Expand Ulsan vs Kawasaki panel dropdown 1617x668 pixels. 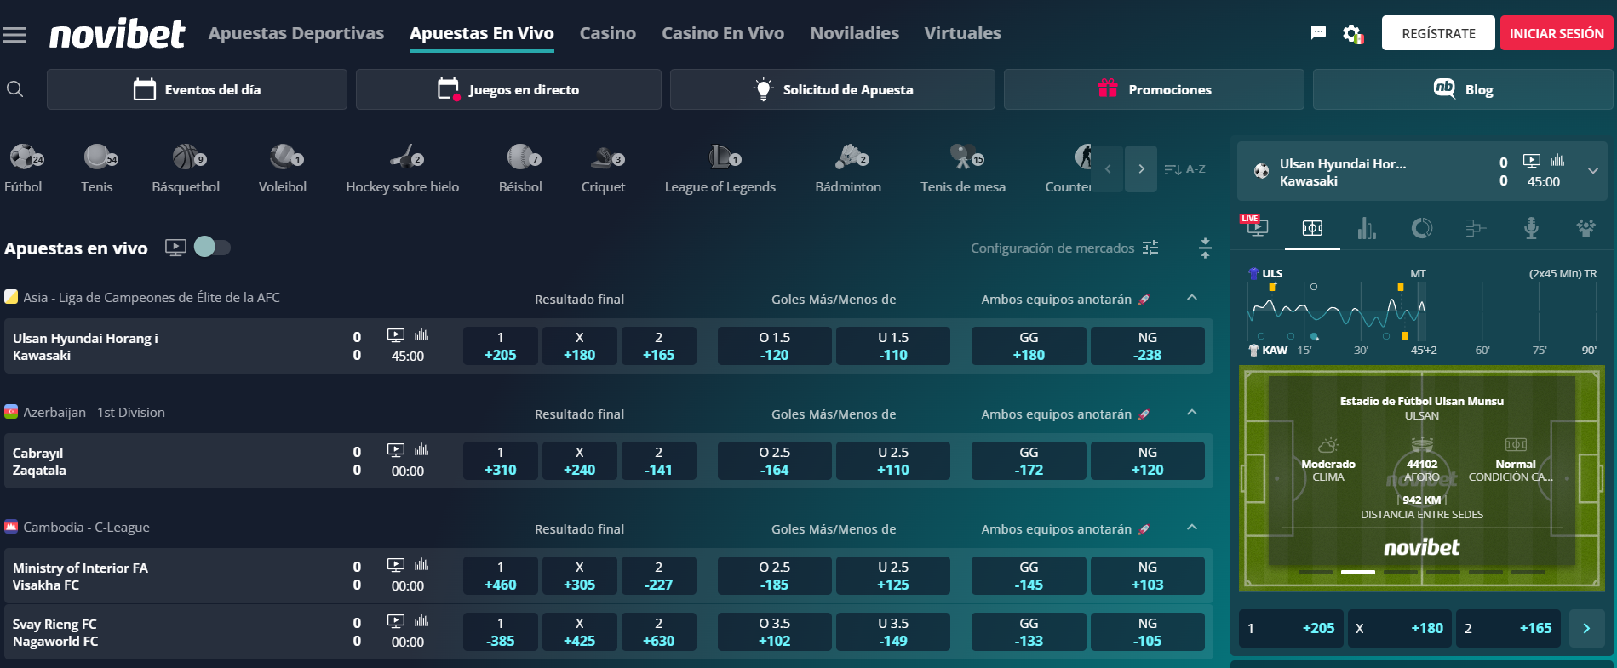pos(1593,171)
